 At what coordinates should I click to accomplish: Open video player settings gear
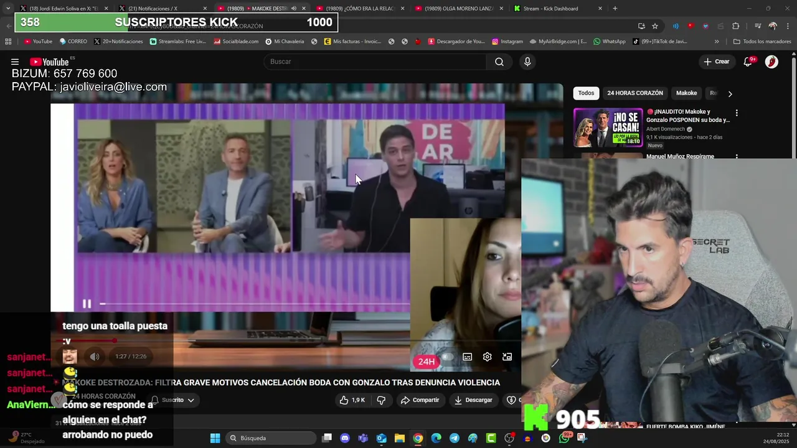488,357
